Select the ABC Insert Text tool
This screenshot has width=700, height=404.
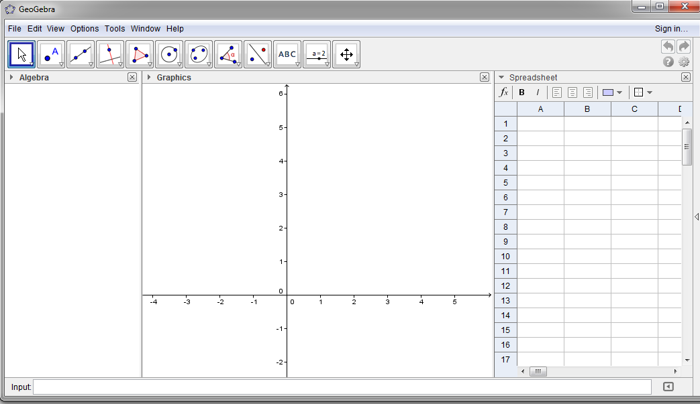tap(287, 54)
